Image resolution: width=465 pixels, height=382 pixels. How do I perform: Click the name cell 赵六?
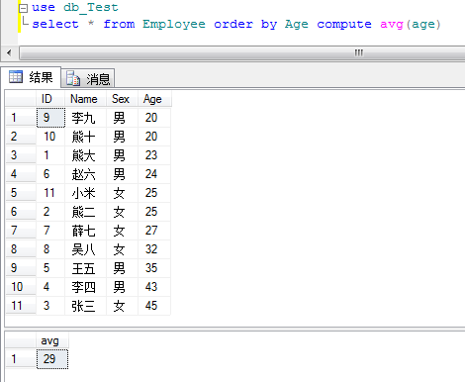pos(85,174)
